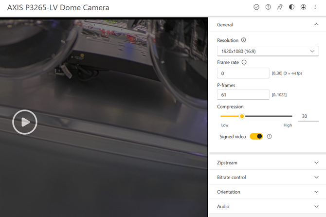Expand the Orientation section
The width and height of the screenshot is (326, 217).
(x=316, y=192)
